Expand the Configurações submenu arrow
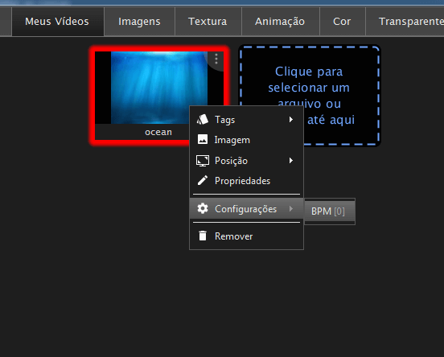This screenshot has width=444, height=357. click(x=291, y=208)
